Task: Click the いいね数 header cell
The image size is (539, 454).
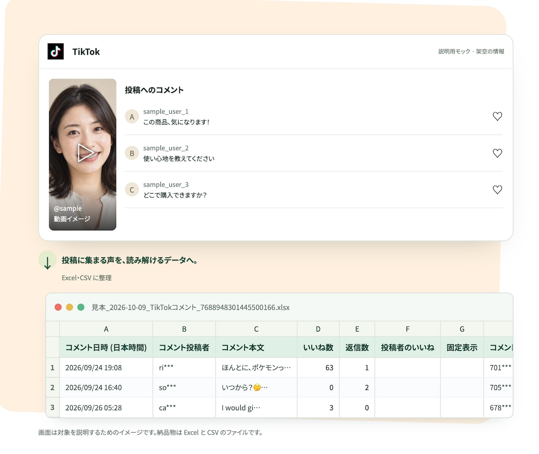Action: click(318, 347)
